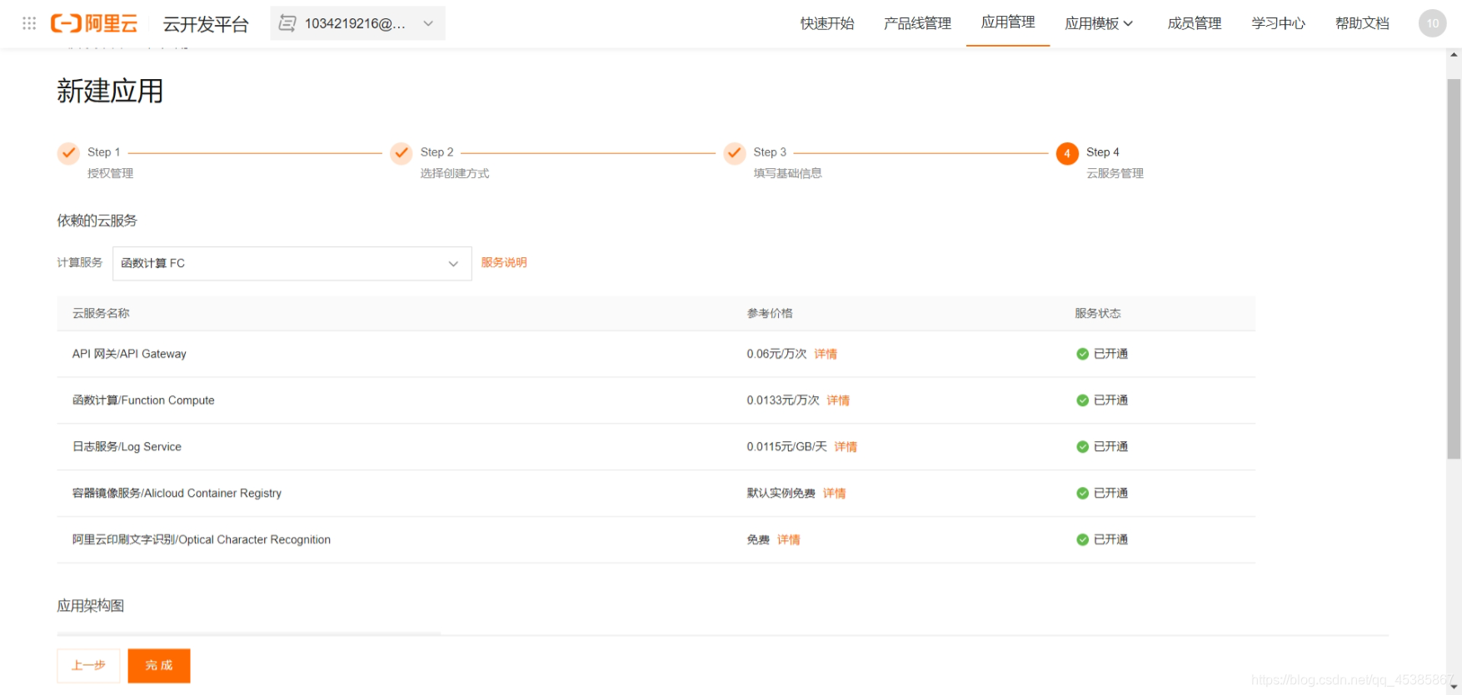Open the account 1034219216@ dropdown
The height and width of the screenshot is (695, 1462).
357,23
